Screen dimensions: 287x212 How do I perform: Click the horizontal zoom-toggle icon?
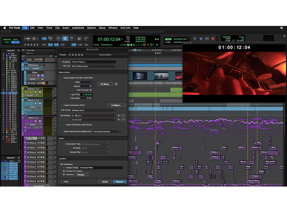tap(44, 39)
